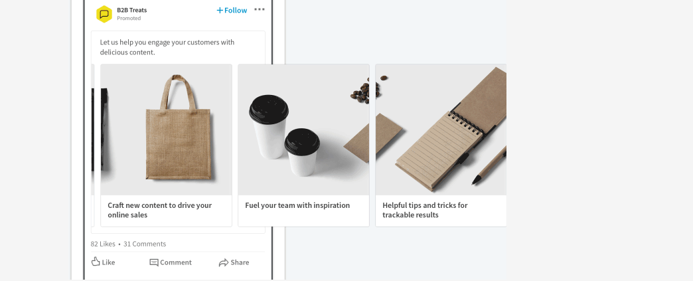Click 'Craft new content to drive your online sales'

[159, 210]
